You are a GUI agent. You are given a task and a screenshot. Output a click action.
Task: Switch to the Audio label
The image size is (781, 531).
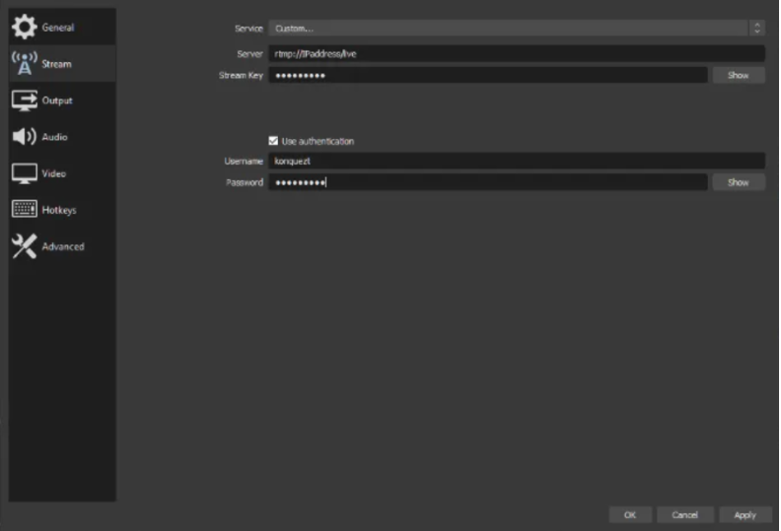(54, 137)
